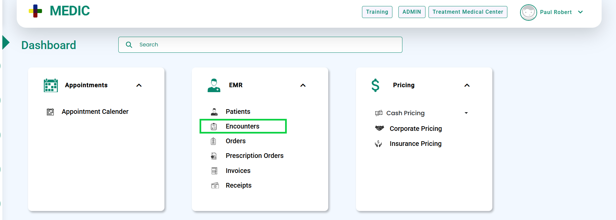616x220 pixels.
Task: Click the Corporate Pricing handshake icon
Action: tap(379, 128)
